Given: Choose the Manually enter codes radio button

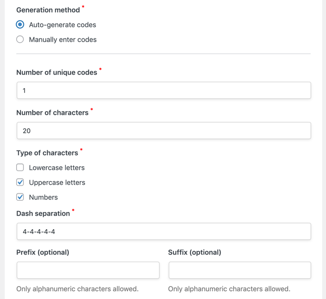Looking at the screenshot, I should pos(20,39).
